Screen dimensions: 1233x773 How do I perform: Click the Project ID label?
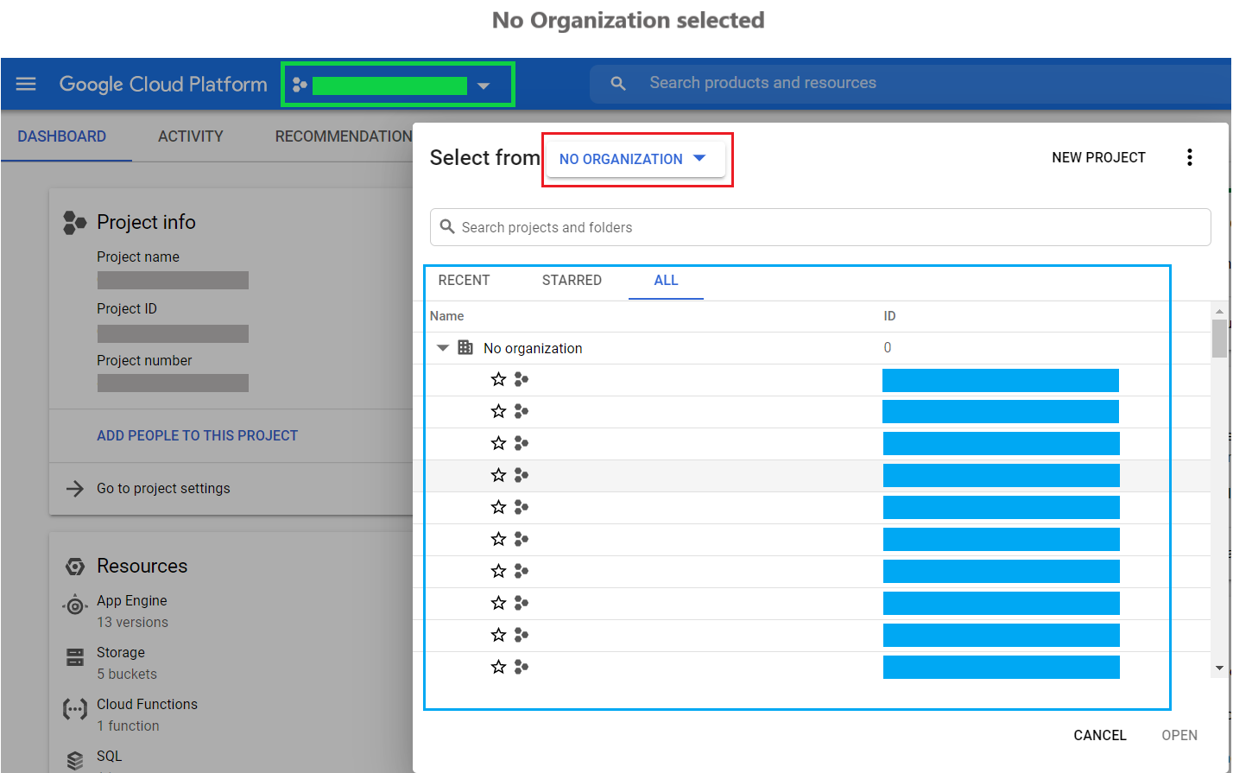coord(127,308)
